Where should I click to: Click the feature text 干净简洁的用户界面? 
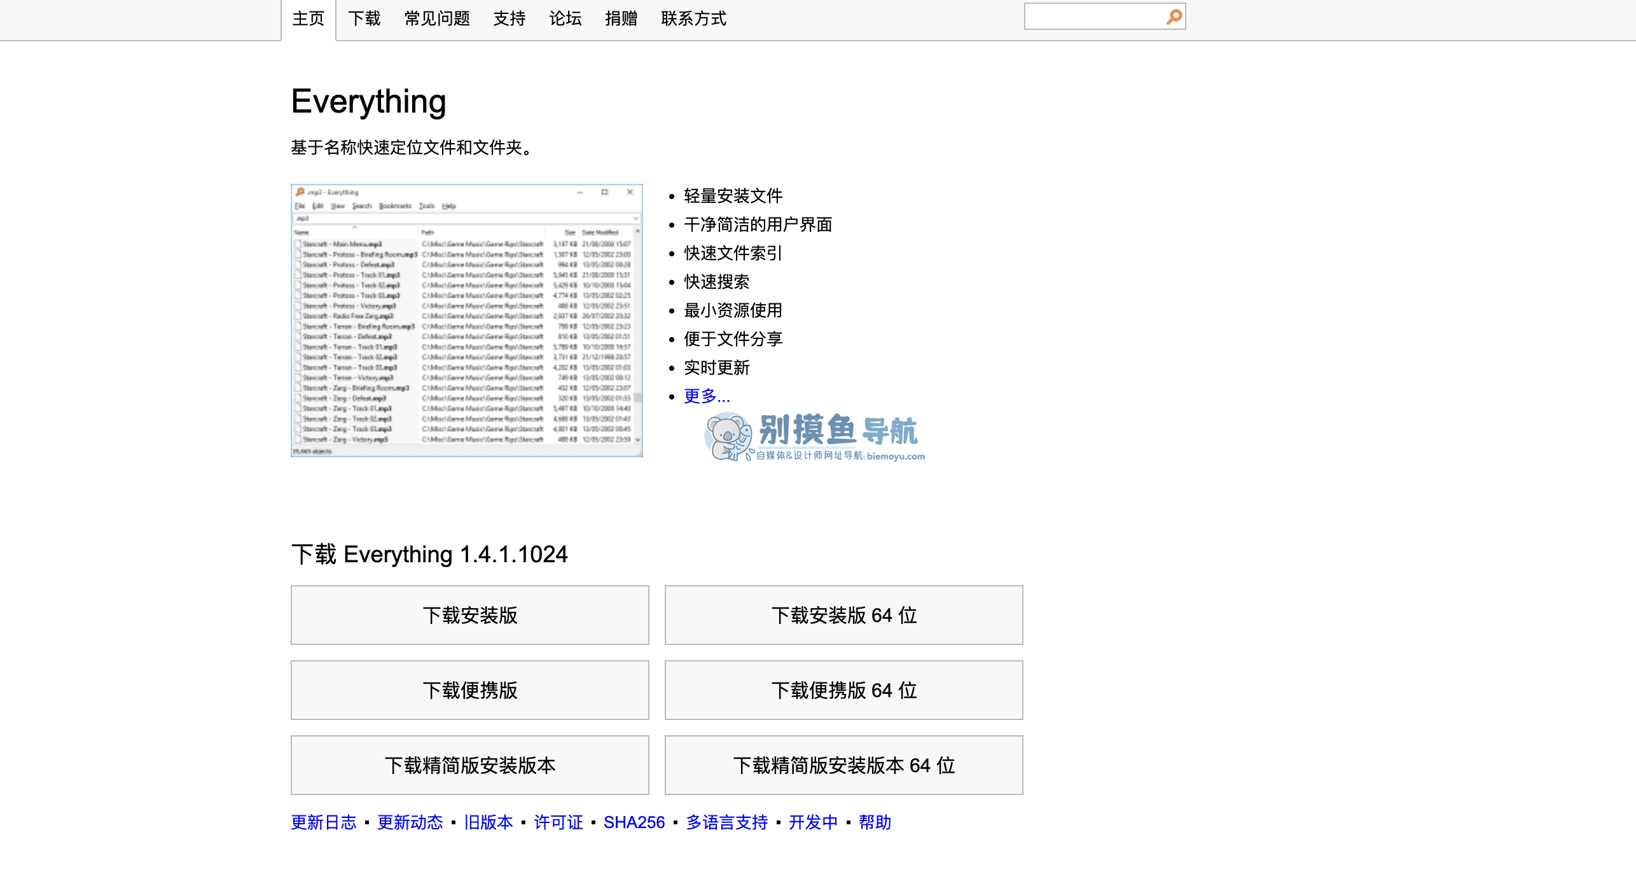758,225
